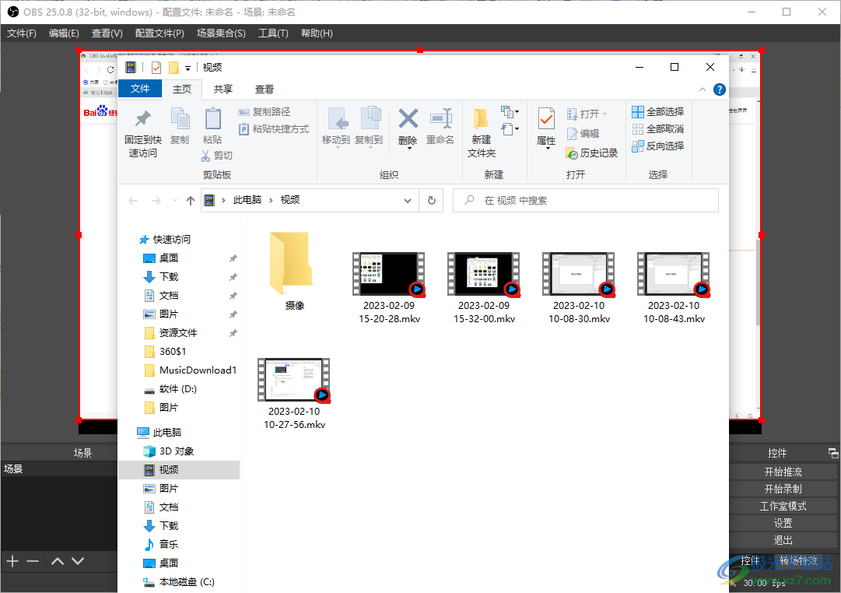The width and height of the screenshot is (841, 593).
Task: Click Paste shortcut (粘贴快捷方式)
Action: click(x=274, y=129)
